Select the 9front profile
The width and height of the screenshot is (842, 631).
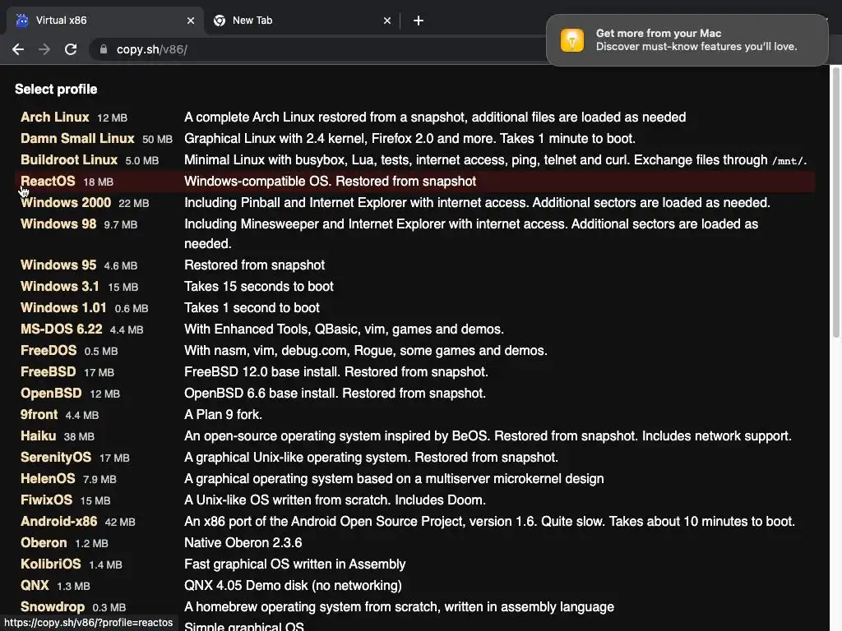(x=39, y=415)
